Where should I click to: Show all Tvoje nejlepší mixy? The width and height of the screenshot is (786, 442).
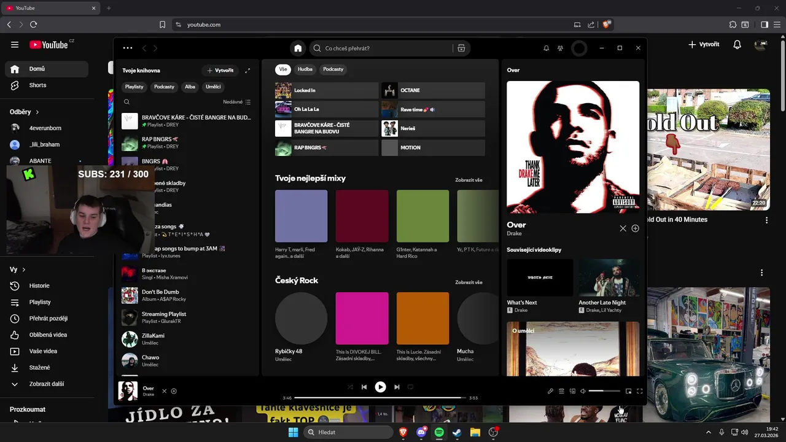(x=469, y=180)
